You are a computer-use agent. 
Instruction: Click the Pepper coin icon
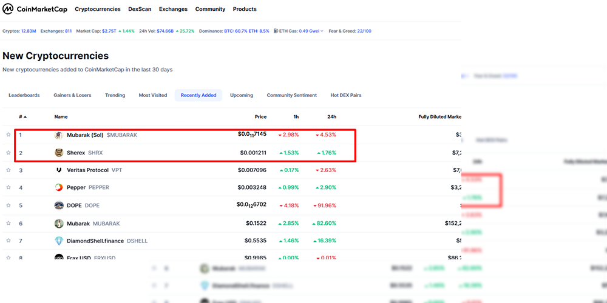[59, 187]
